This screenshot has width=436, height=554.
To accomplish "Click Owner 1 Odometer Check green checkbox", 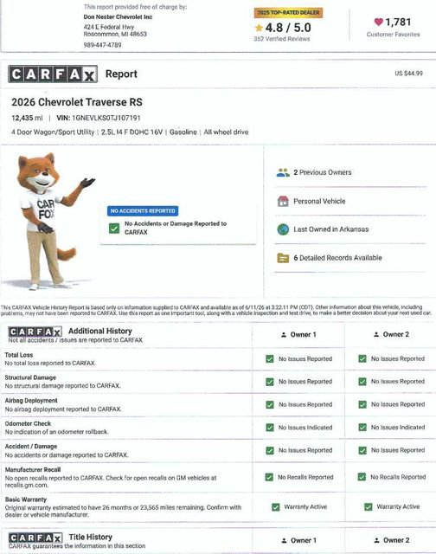I will click(270, 428).
